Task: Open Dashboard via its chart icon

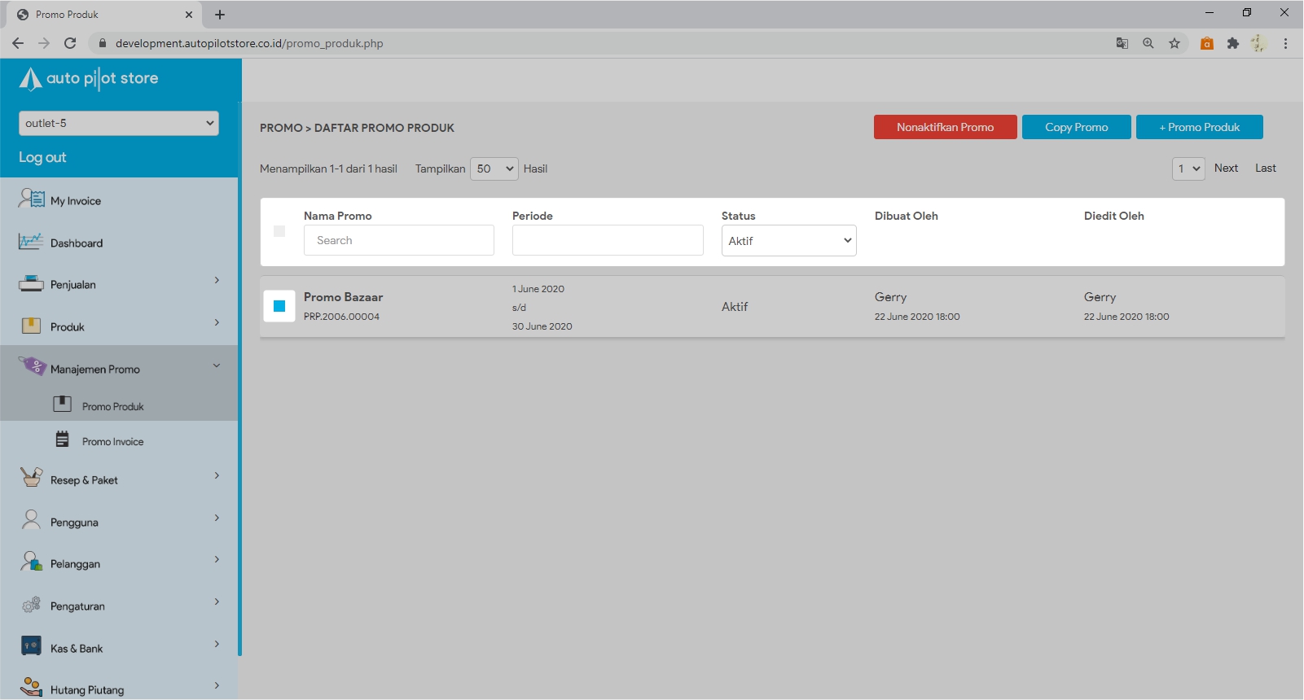Action: 31,242
